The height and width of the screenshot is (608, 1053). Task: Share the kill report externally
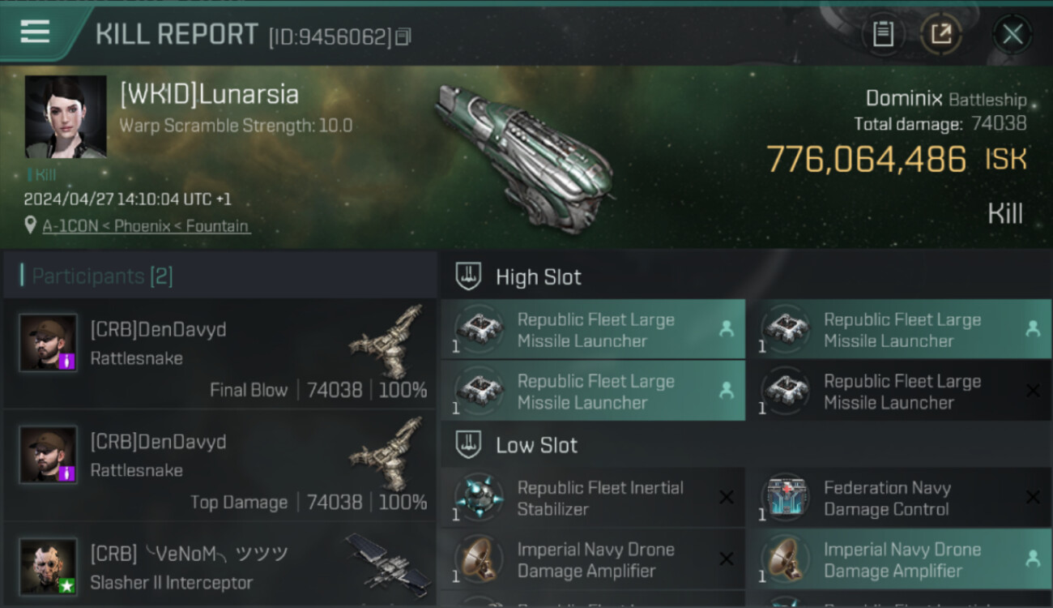click(x=940, y=34)
